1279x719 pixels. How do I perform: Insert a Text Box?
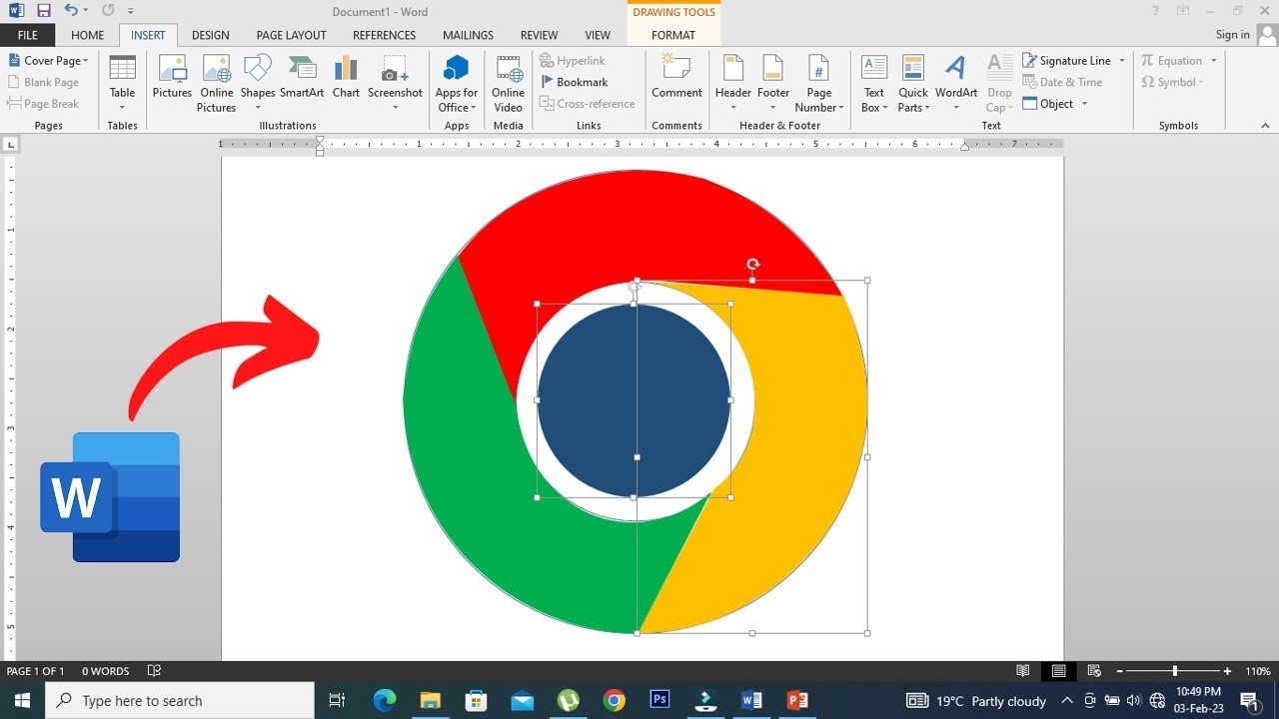tap(874, 84)
